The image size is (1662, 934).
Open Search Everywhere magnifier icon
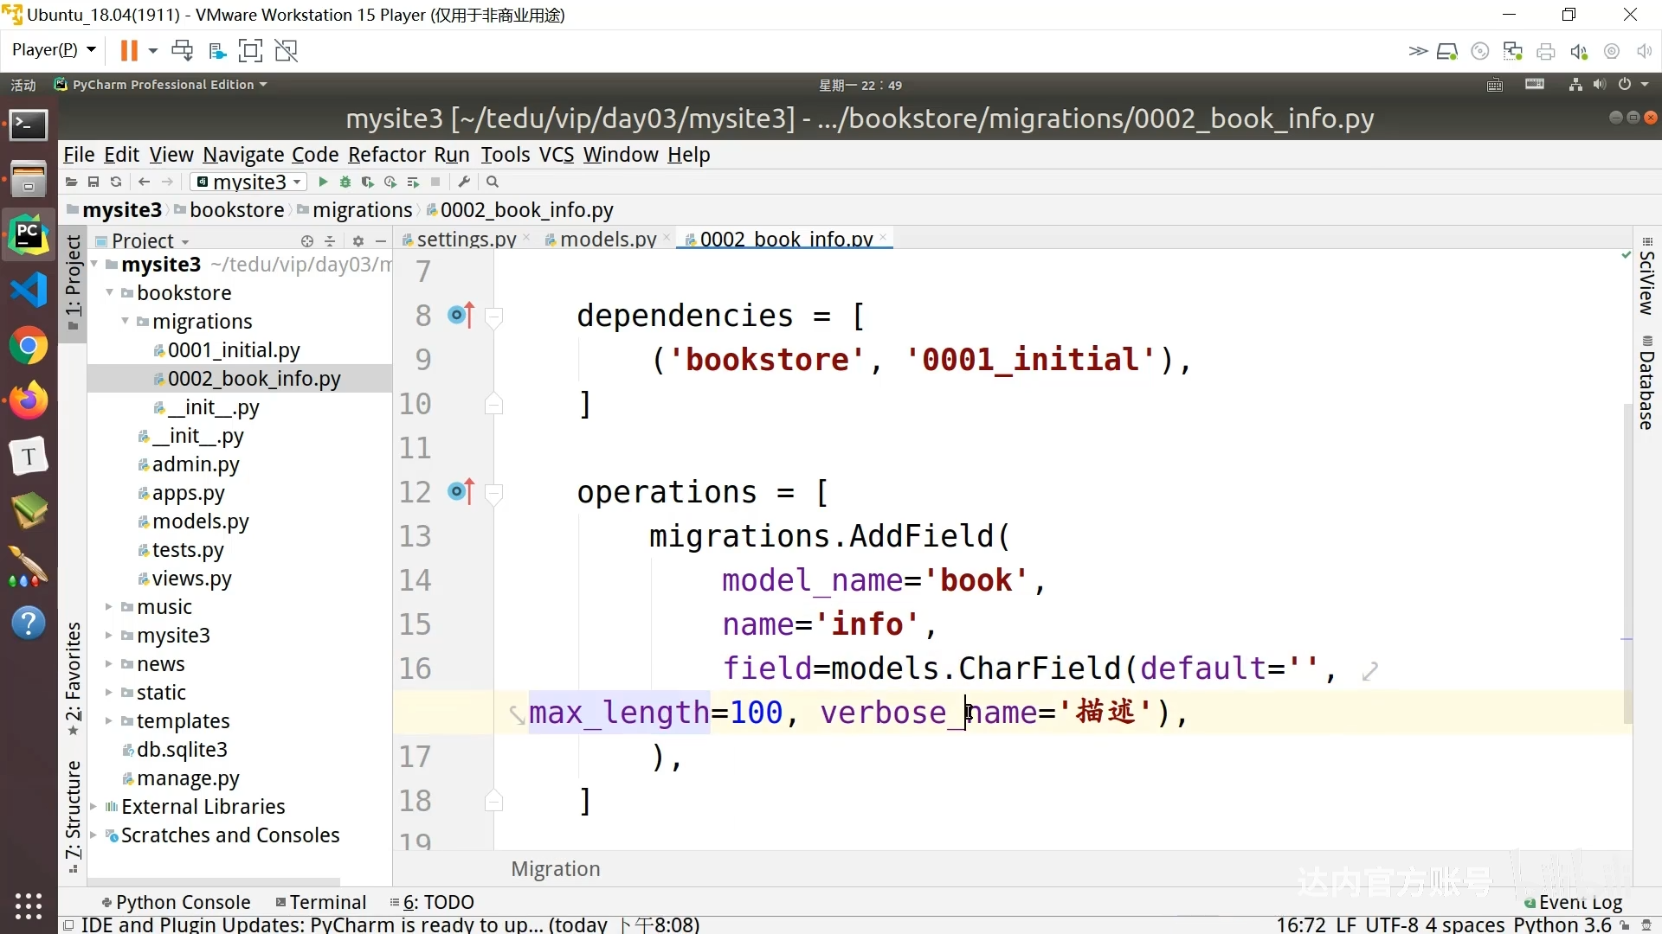pyautogui.click(x=493, y=182)
